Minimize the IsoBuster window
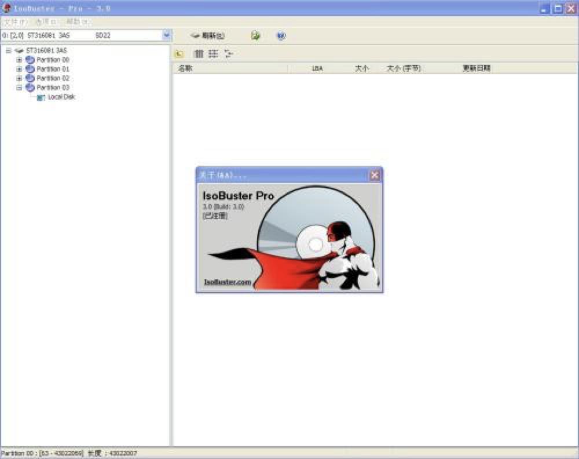 tap(545, 9)
